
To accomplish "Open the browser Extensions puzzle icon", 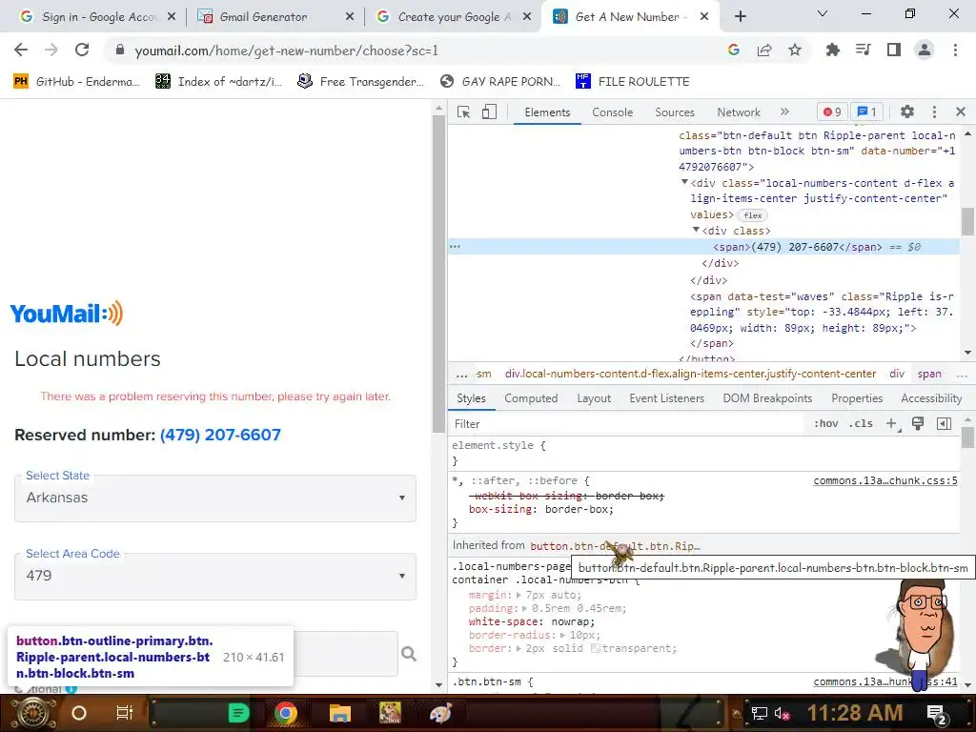I will [832, 50].
